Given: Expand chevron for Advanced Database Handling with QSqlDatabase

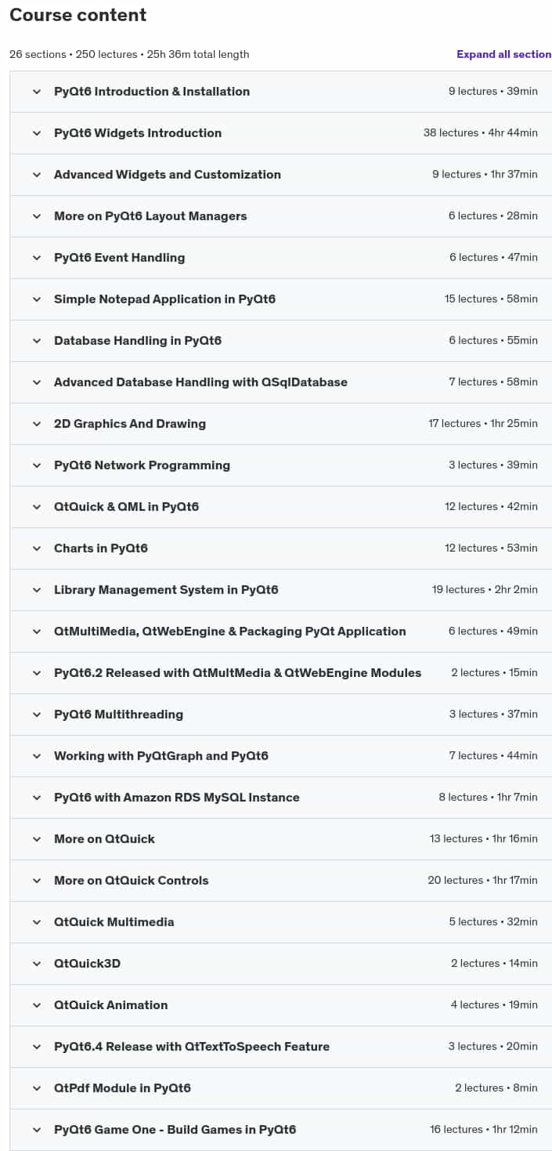Looking at the screenshot, I should 36,382.
